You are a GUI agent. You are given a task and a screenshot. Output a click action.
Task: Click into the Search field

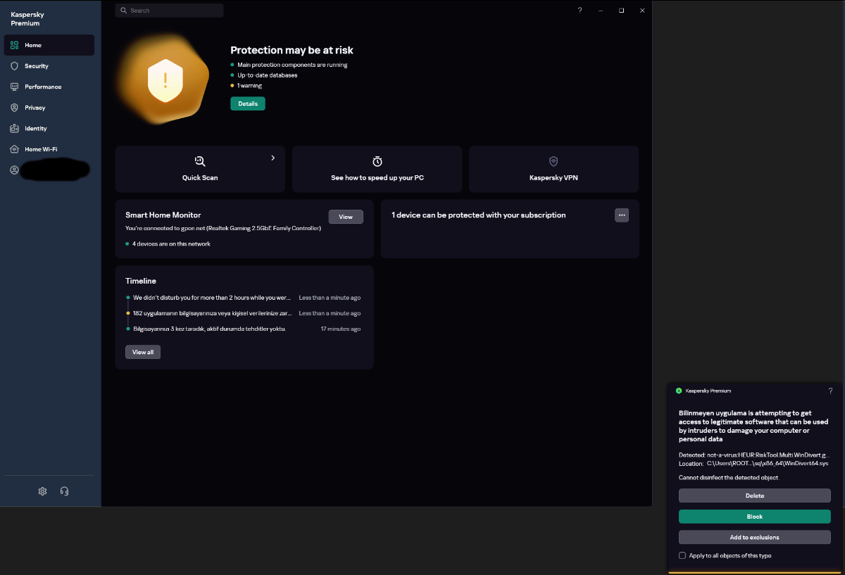click(169, 11)
